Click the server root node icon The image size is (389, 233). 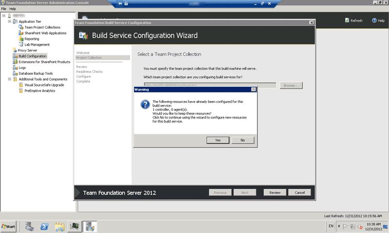point(9,16)
